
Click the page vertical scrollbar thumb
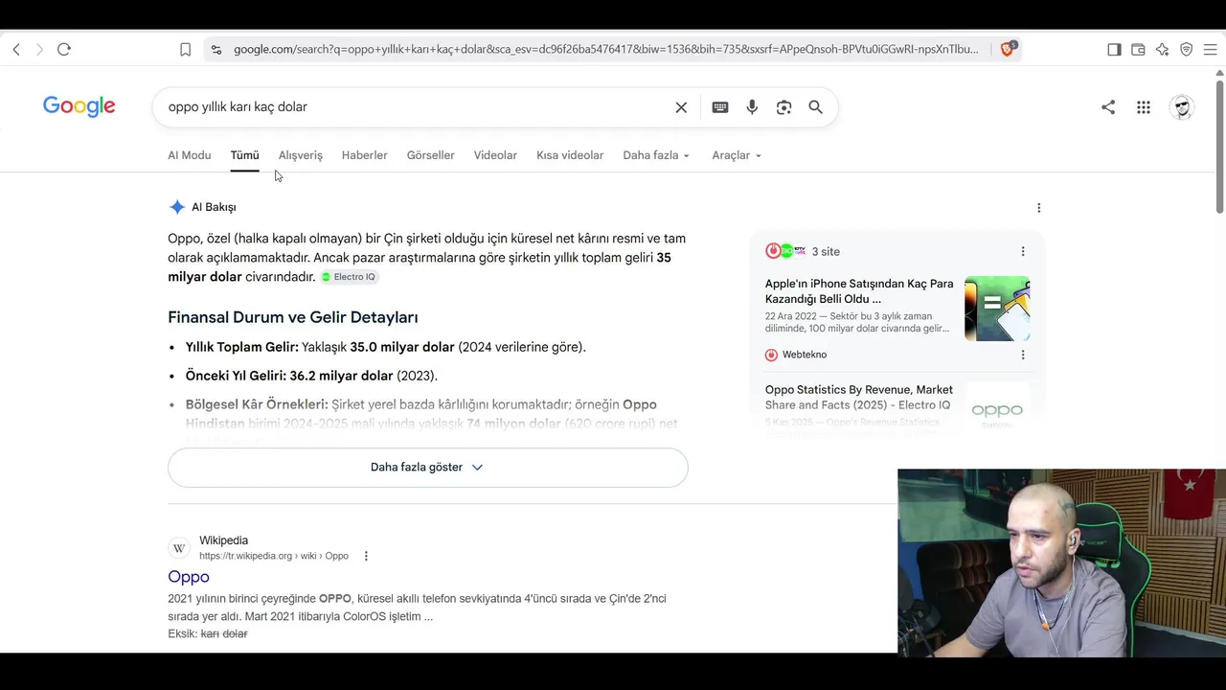(x=1219, y=146)
